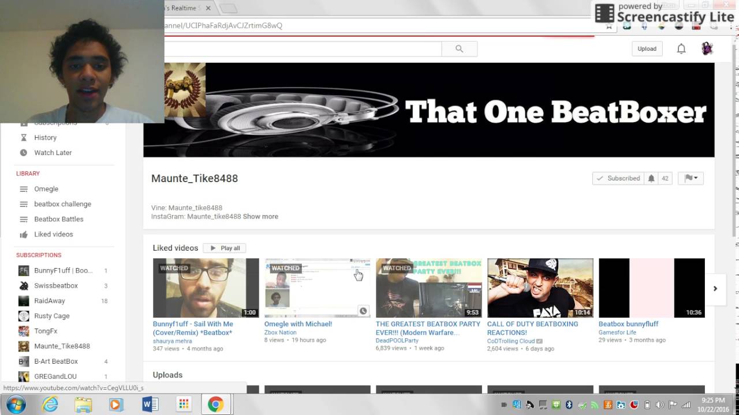Screen dimensions: 739x415
Task: Click the Rusty Cage channel avatar icon
Action: tap(24, 316)
